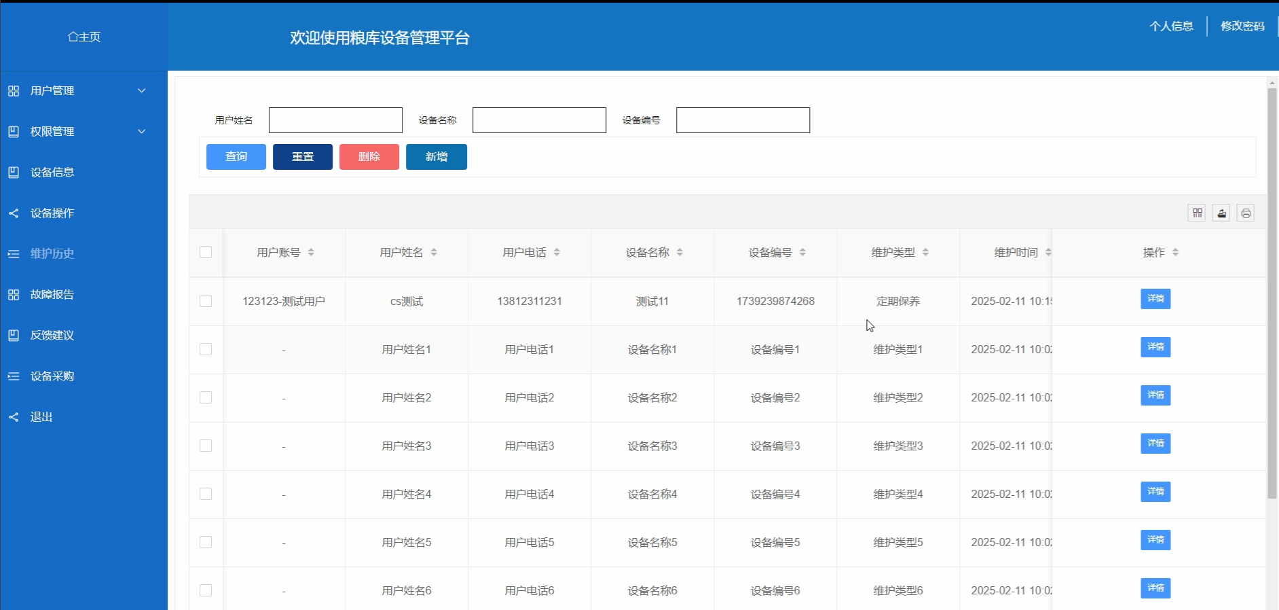Click the grid icon beside 故障报告
1279x610 pixels.
[14, 295]
